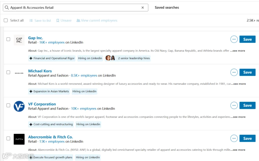Check the Abercrombie & Fitch Co. row checkbox

[8, 138]
